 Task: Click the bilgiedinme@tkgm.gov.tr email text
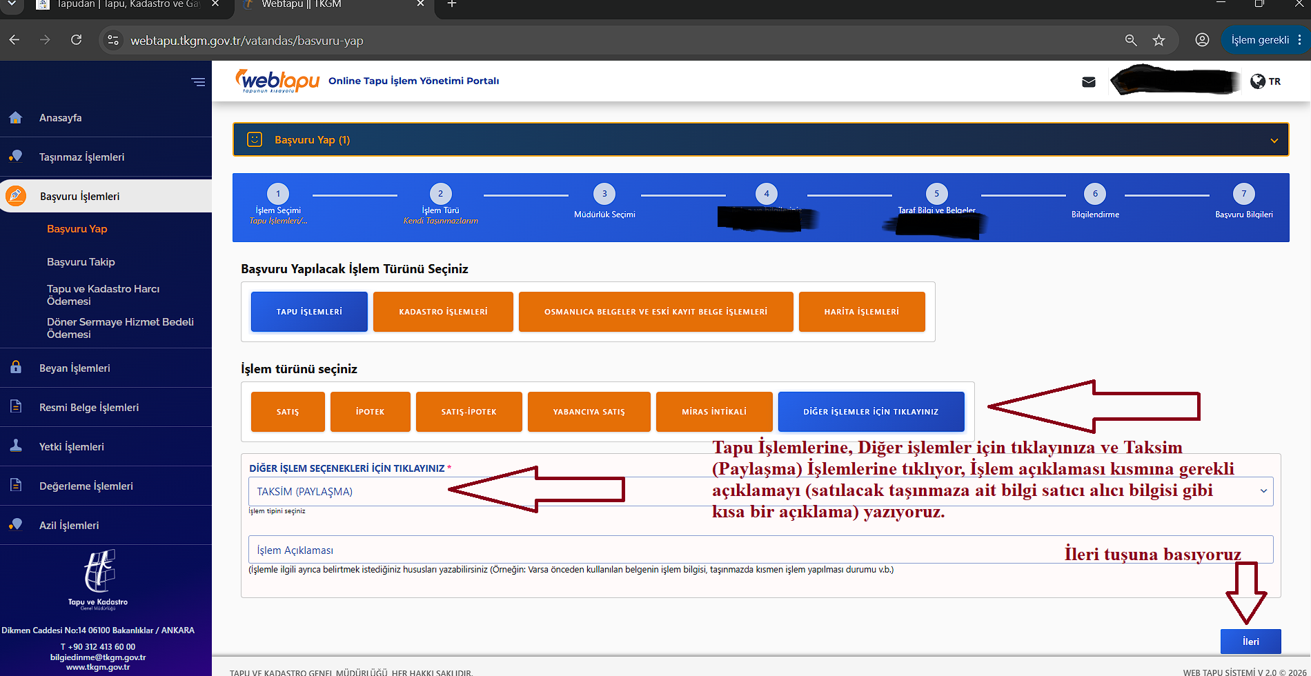click(x=98, y=657)
